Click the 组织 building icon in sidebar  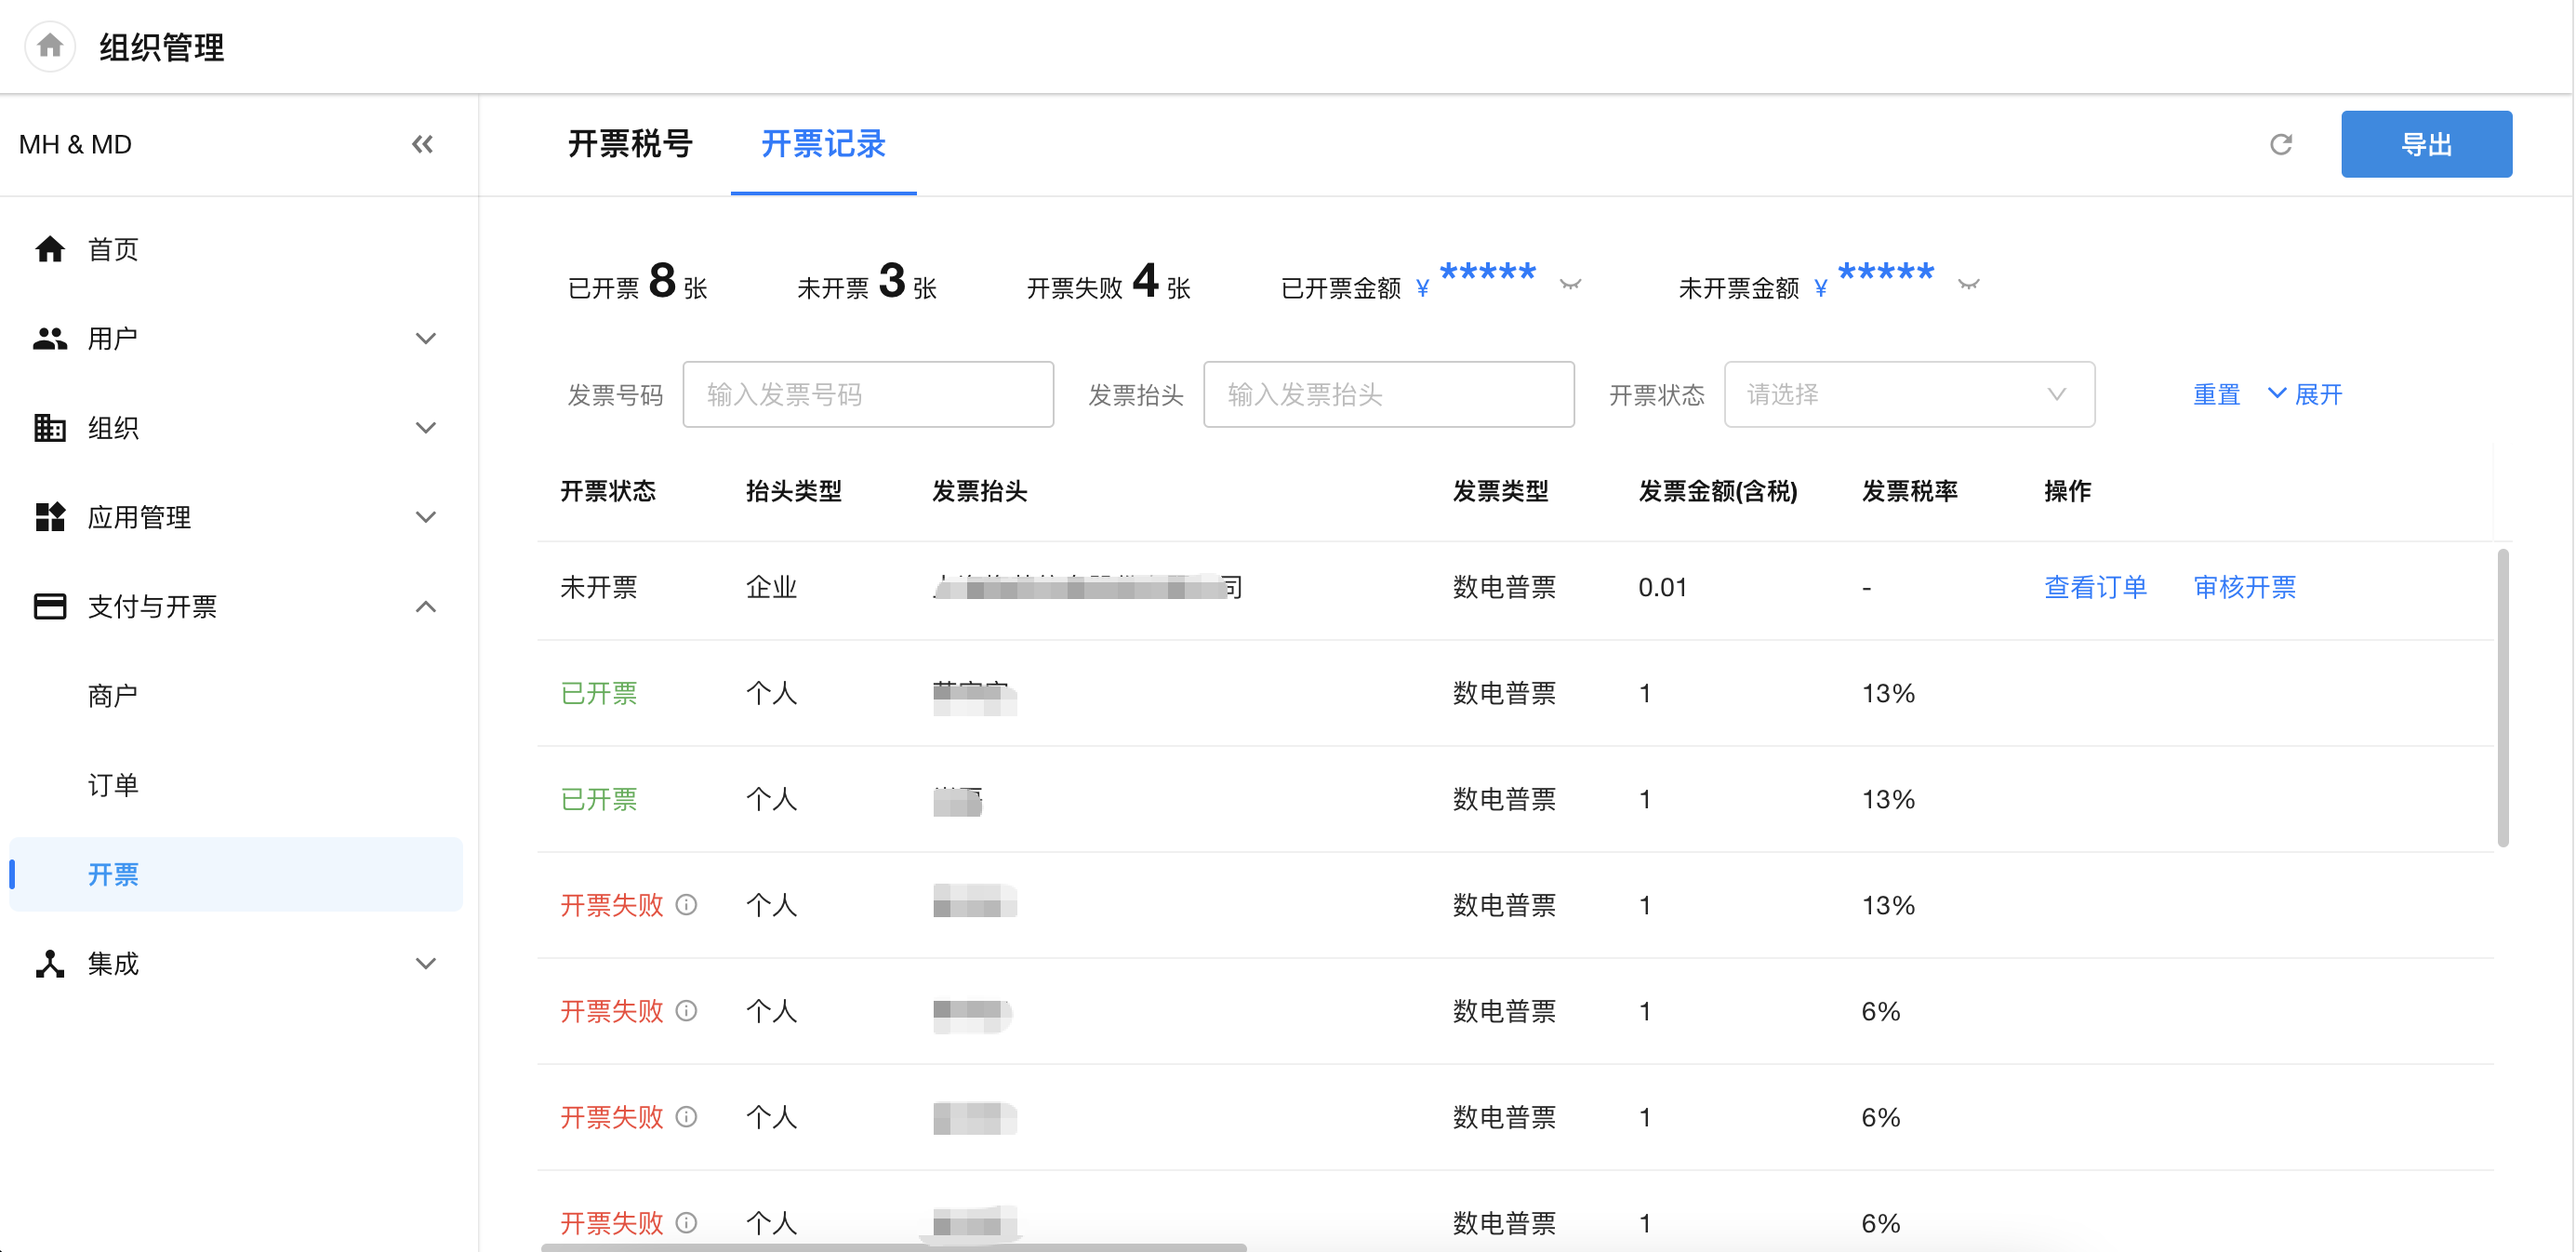[50, 428]
